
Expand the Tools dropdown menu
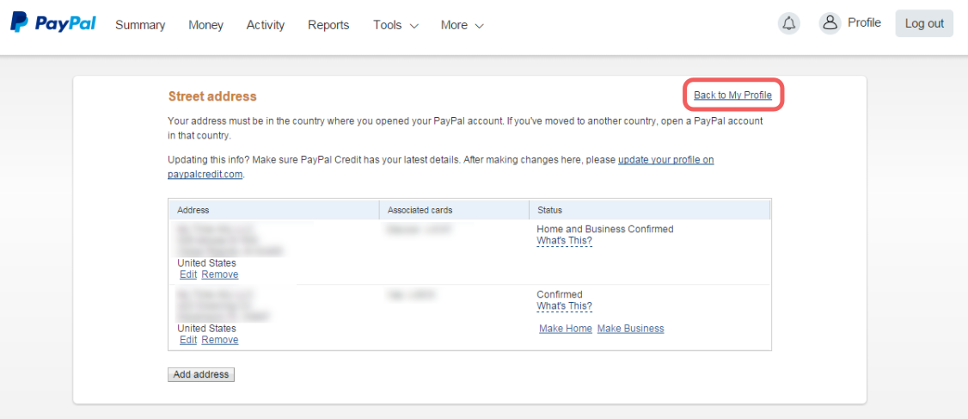(x=395, y=25)
